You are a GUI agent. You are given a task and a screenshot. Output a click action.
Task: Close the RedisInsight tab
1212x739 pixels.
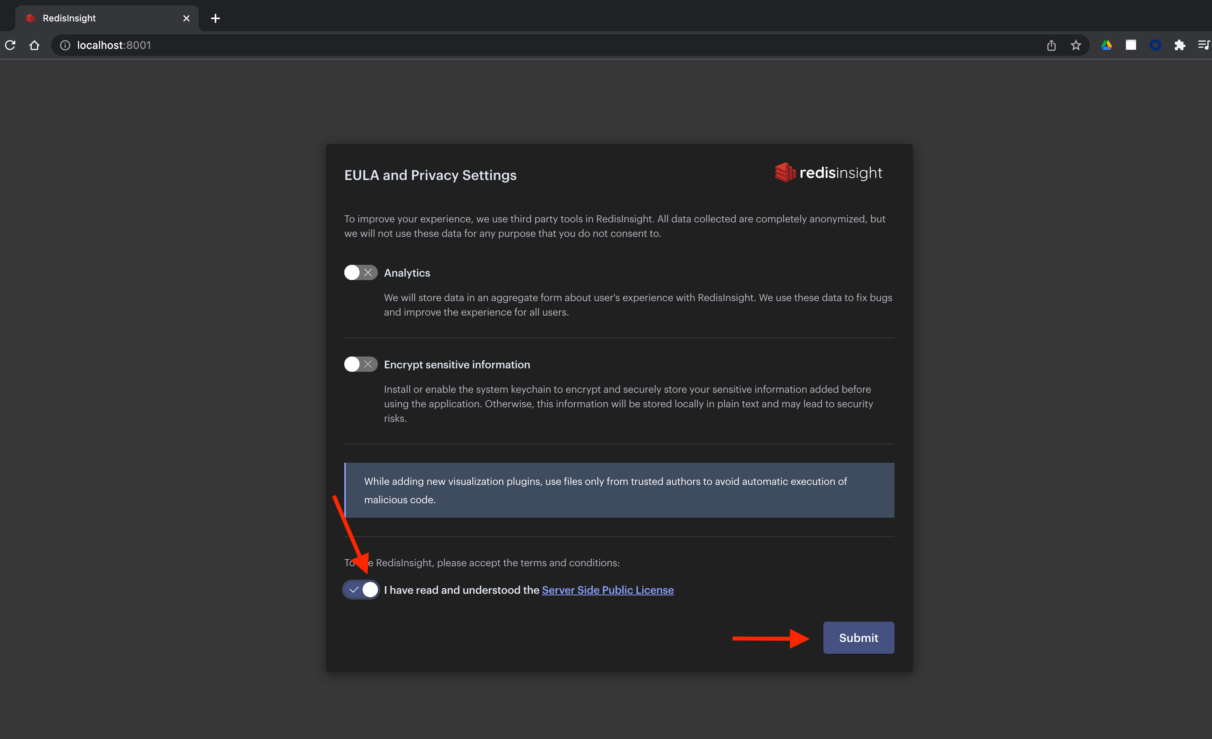point(186,18)
